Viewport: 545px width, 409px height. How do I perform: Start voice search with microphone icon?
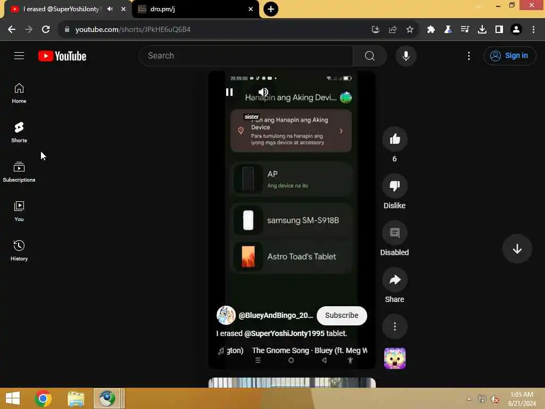(406, 55)
